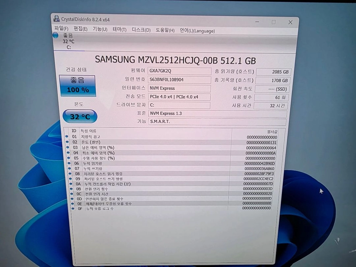356x267 pixels.
Task: Select row 0C 전원 인가 시간
Action: [x=172, y=194]
